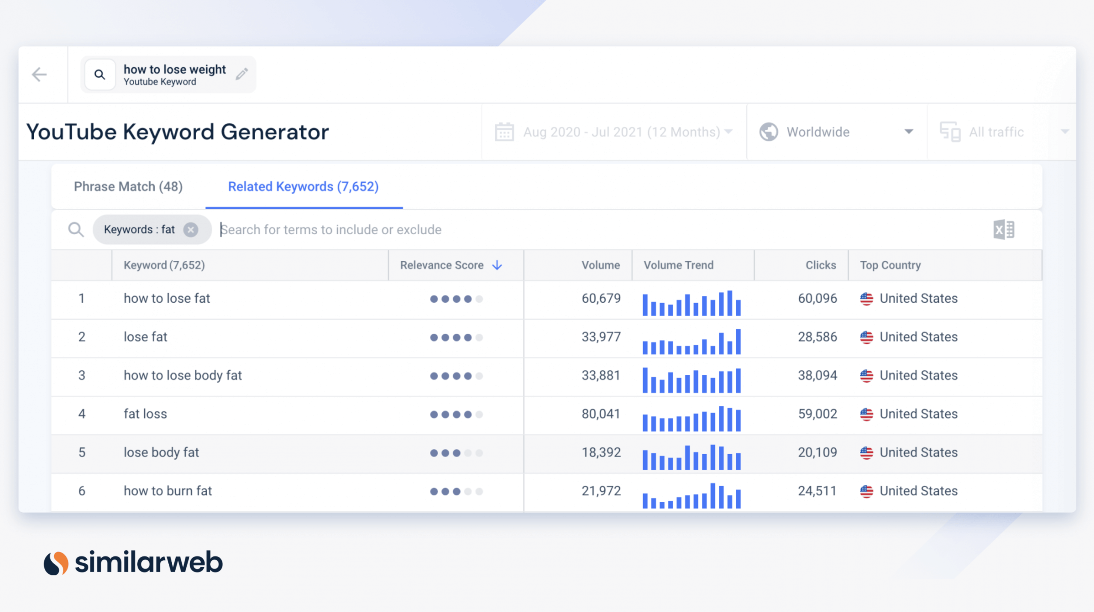Go back using the left arrow
This screenshot has width=1094, height=612.
[39, 74]
